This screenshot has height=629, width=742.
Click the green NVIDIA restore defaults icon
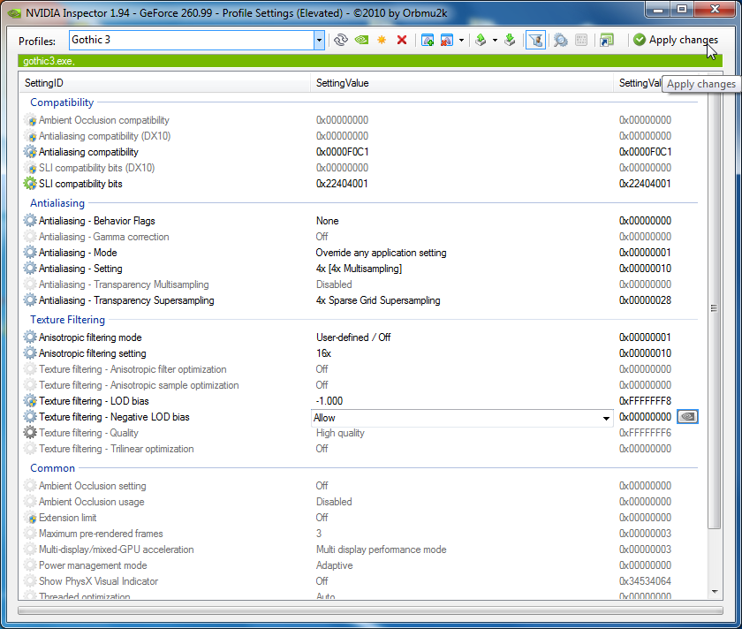click(361, 40)
